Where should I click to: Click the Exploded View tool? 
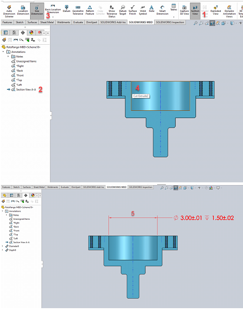coord(216,10)
